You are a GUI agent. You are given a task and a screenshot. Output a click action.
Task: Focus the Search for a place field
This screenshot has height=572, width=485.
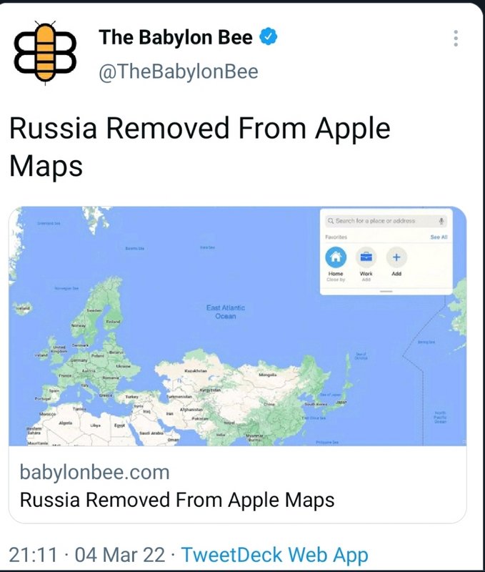pos(386,221)
